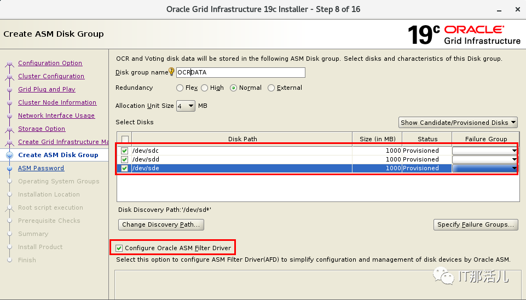This screenshot has height=300, width=526.
Task: Go to Network Interface Usage step
Action: click(x=56, y=116)
